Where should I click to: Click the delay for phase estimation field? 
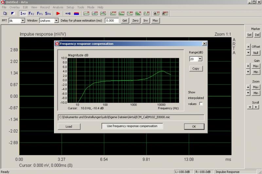[x=112, y=21]
